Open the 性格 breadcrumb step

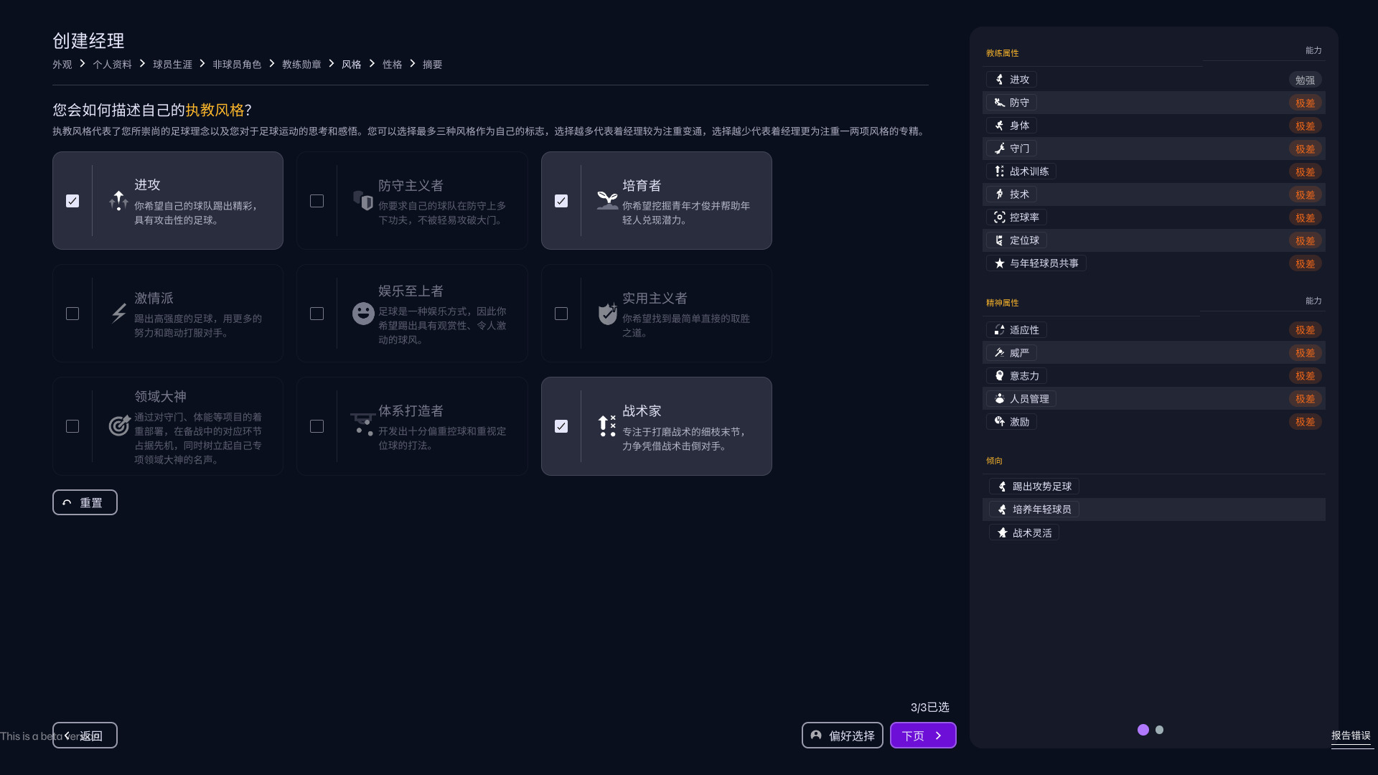click(x=392, y=65)
